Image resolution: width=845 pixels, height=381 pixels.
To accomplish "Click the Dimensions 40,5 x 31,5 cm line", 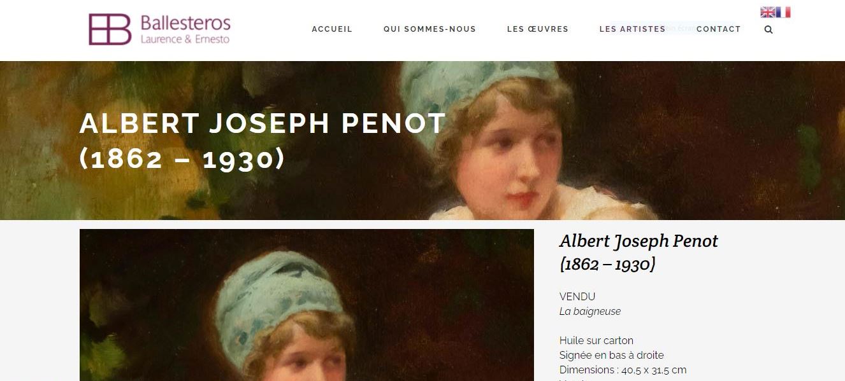I will [x=623, y=370].
